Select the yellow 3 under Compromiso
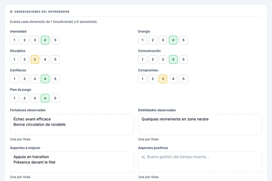This screenshot has height=181, width=272. click(163, 79)
